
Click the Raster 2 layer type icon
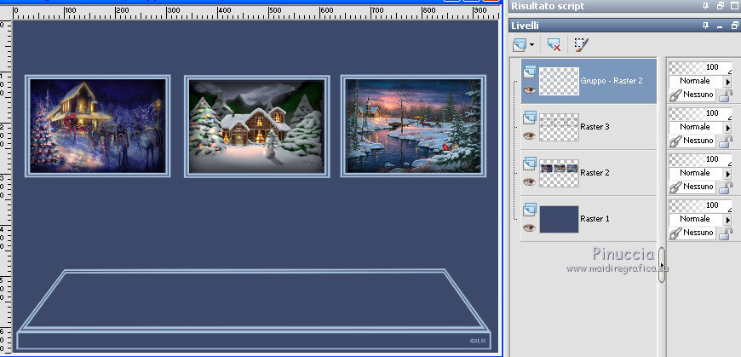529,164
